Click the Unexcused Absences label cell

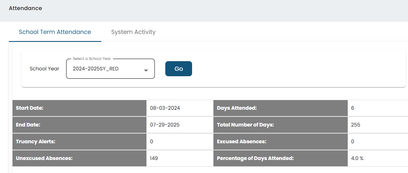pos(44,158)
